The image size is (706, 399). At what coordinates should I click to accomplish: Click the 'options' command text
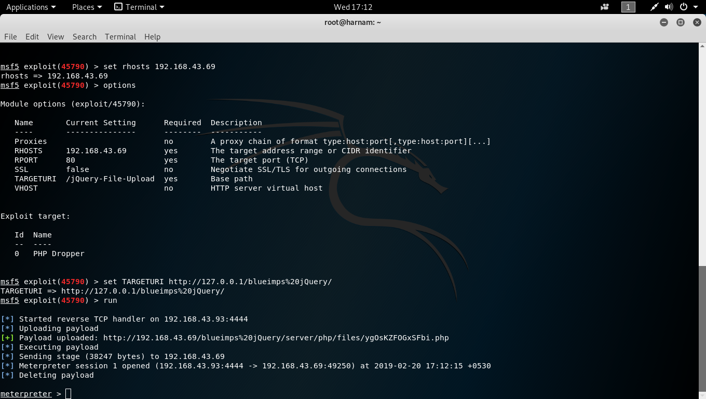click(x=119, y=85)
